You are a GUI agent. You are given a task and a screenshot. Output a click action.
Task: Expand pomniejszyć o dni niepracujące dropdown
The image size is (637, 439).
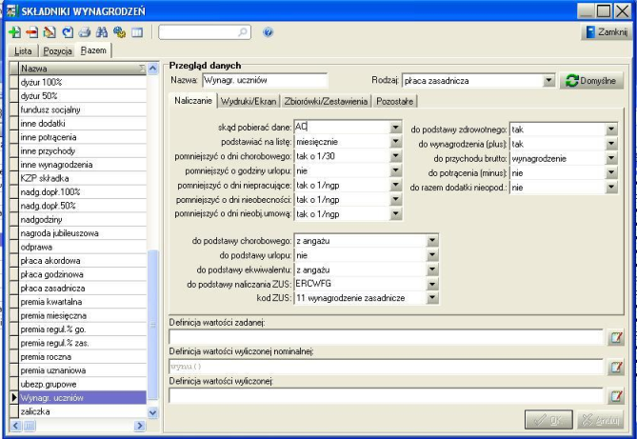tap(395, 186)
